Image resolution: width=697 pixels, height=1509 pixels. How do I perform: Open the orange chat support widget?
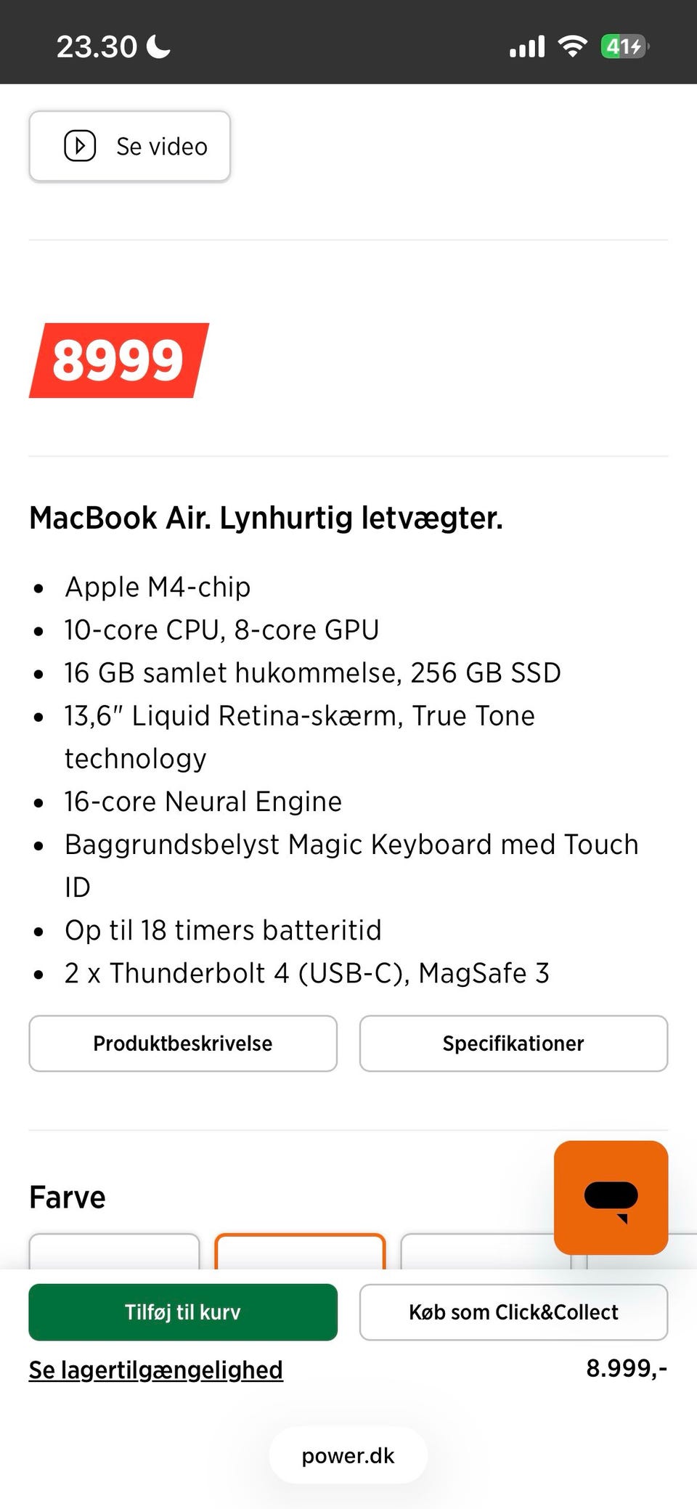click(611, 1197)
